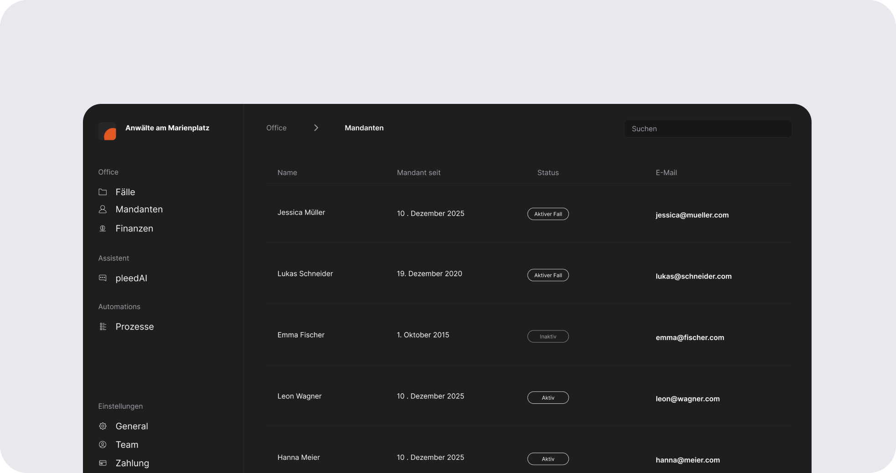Viewport: 896px width, 473px height.
Task: Click the Team user-circle icon
Action: click(x=103, y=444)
